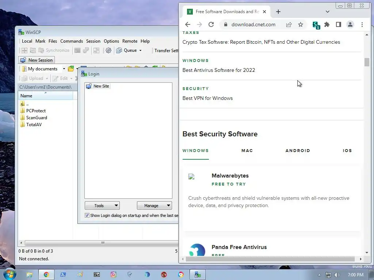Select New Site in the Login dialog
This screenshot has height=280, width=374.
pos(98,86)
